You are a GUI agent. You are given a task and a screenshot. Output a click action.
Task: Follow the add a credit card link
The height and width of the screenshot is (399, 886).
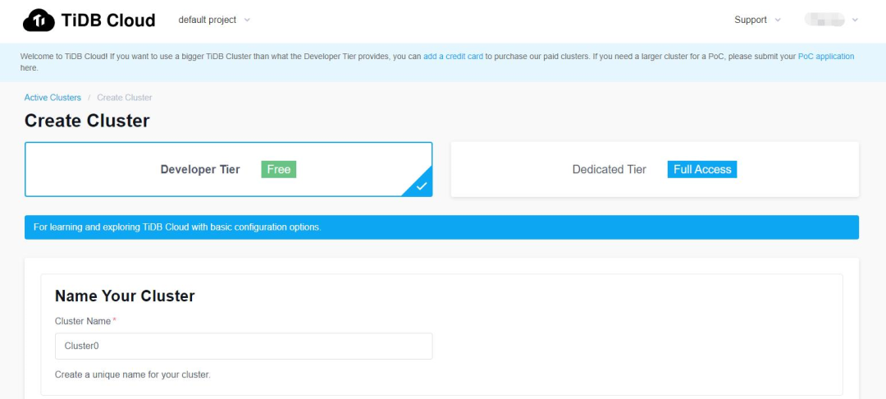(x=453, y=57)
